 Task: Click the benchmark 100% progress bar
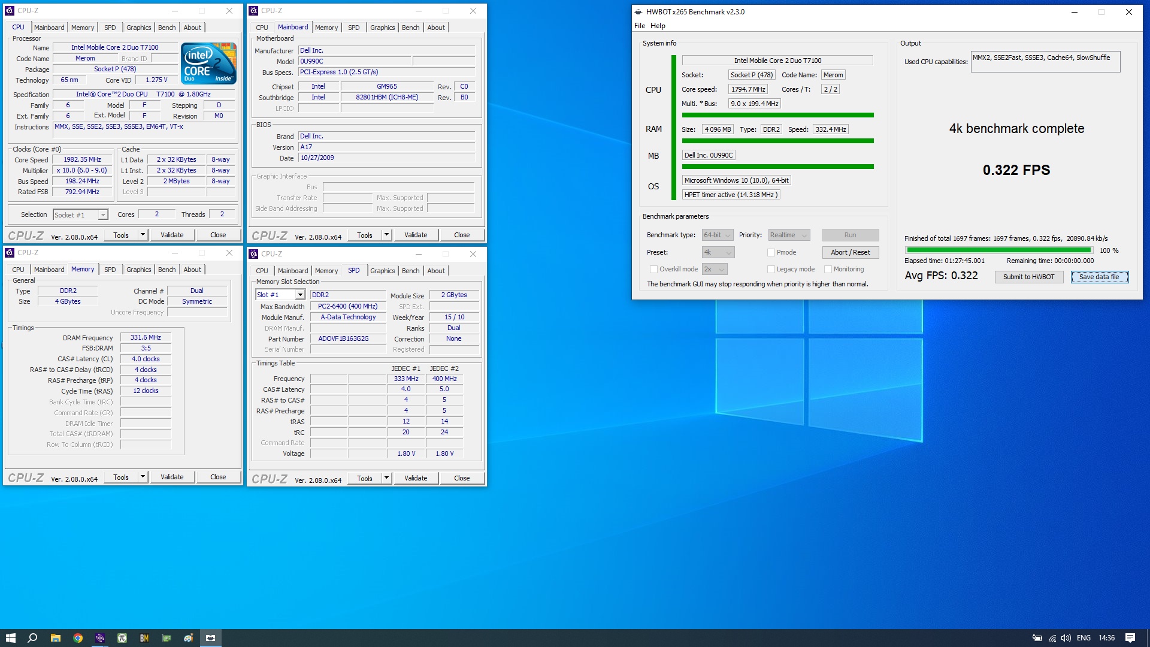coord(998,250)
